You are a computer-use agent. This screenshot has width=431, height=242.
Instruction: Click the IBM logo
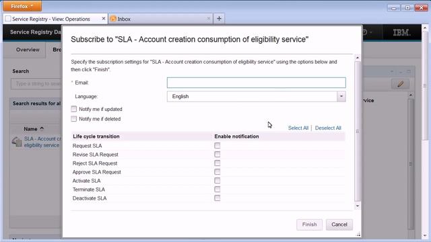pyautogui.click(x=401, y=33)
